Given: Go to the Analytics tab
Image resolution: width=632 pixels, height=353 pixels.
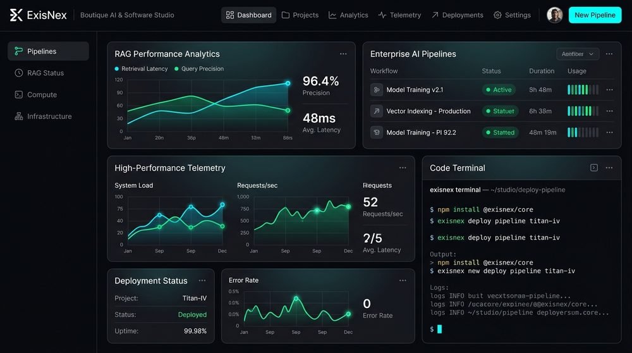Looking at the screenshot, I should [348, 15].
